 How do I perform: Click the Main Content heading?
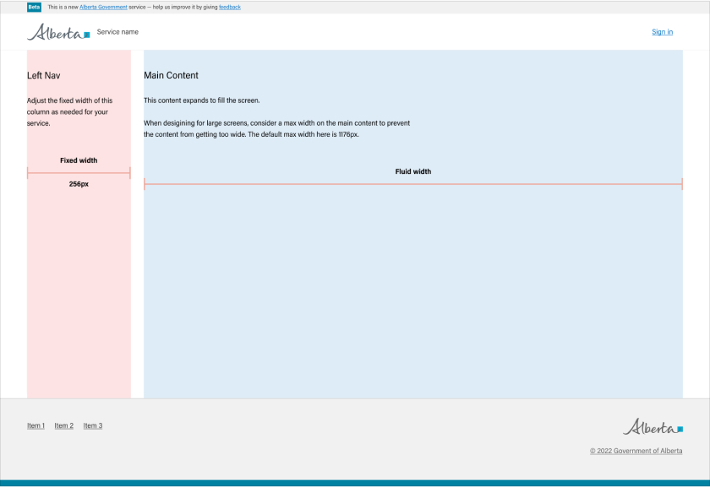click(171, 76)
